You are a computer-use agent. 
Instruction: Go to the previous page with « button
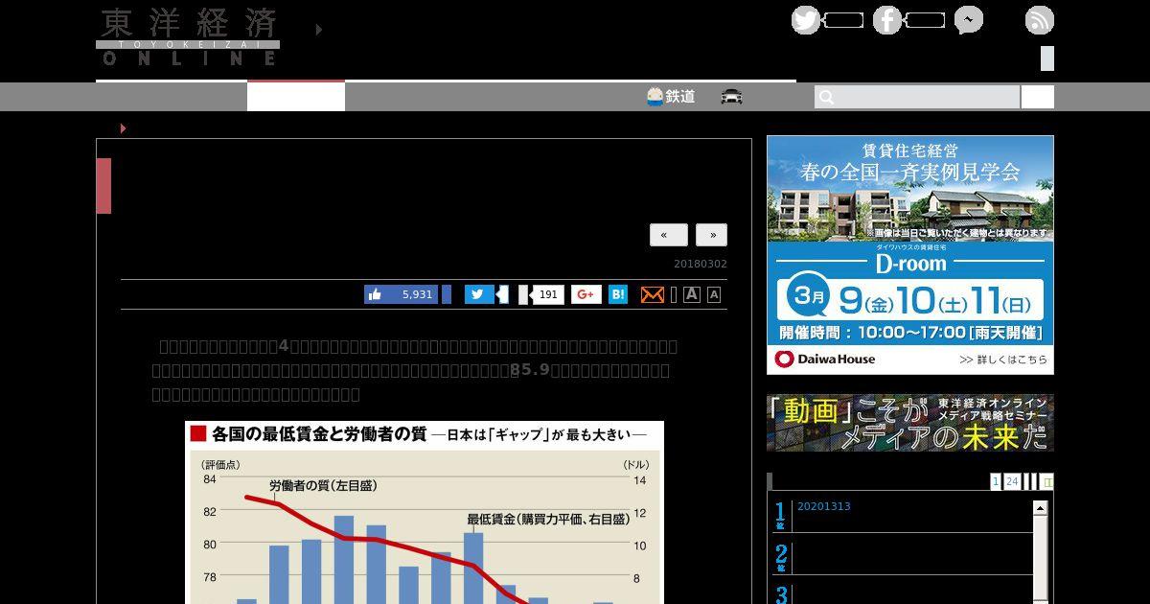tap(669, 235)
